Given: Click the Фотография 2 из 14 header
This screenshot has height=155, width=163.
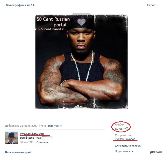Looking at the screenshot, I should click(x=20, y=5).
